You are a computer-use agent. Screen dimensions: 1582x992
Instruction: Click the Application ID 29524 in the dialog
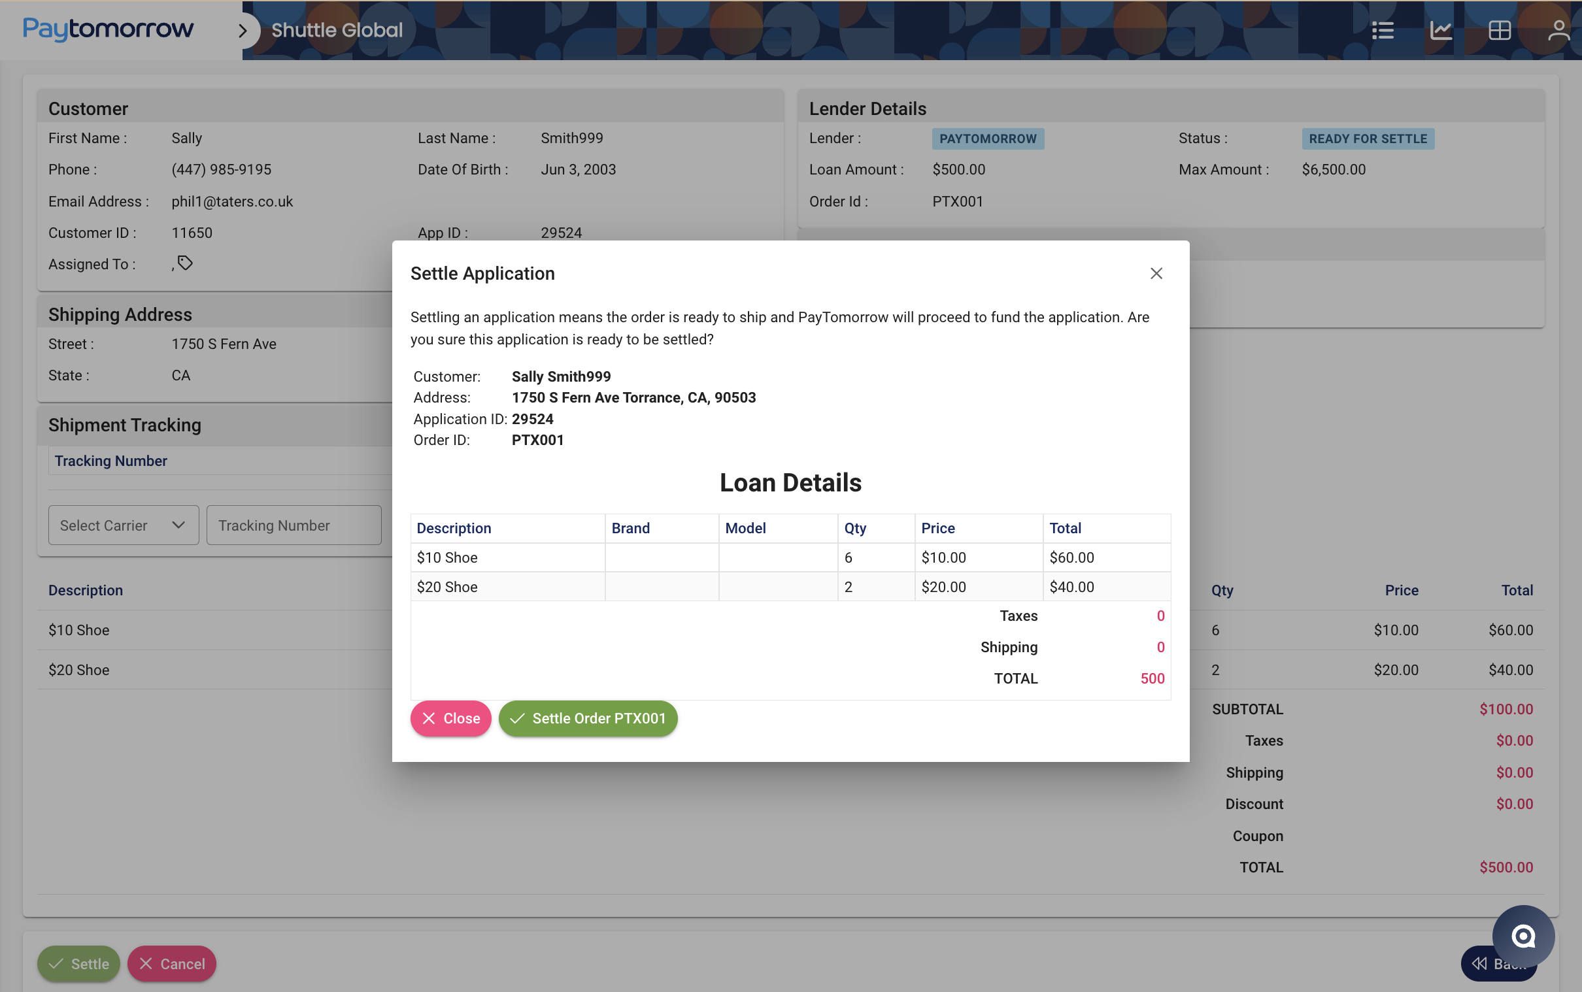532,420
